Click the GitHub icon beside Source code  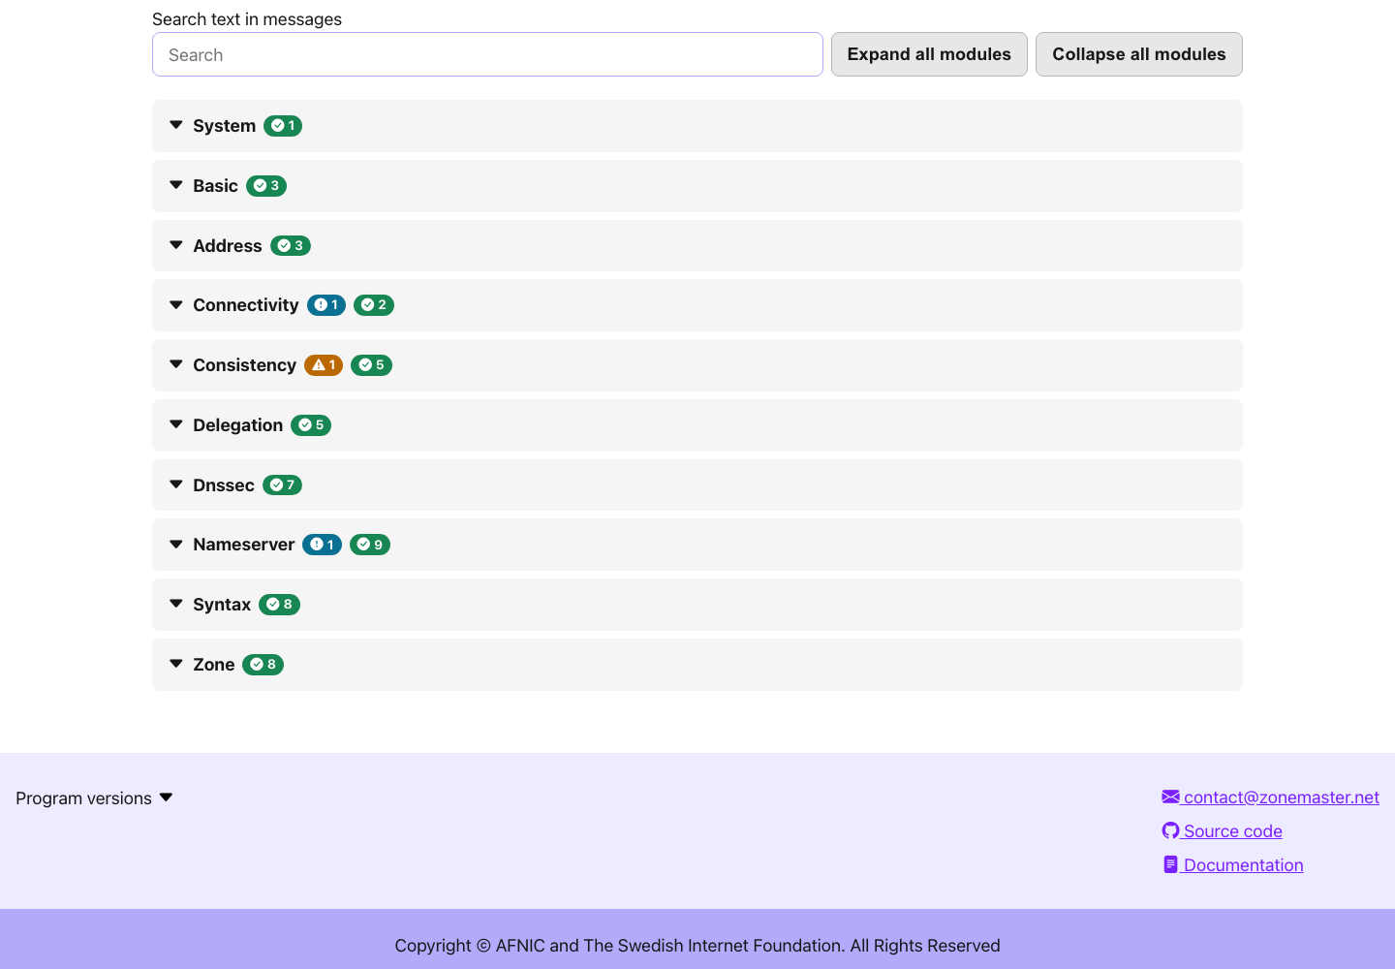[1170, 831]
